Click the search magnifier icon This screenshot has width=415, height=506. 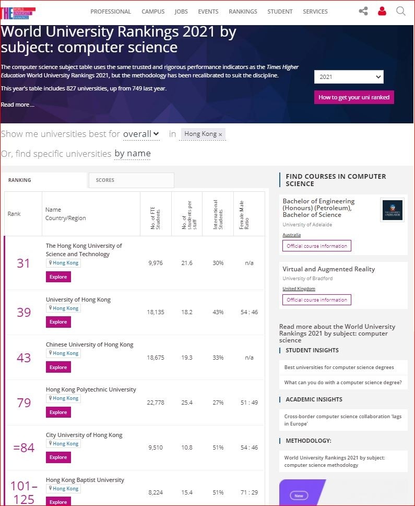(400, 10)
